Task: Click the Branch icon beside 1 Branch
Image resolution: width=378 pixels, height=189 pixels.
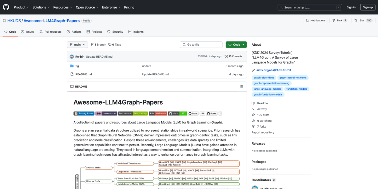Action: coord(92,45)
